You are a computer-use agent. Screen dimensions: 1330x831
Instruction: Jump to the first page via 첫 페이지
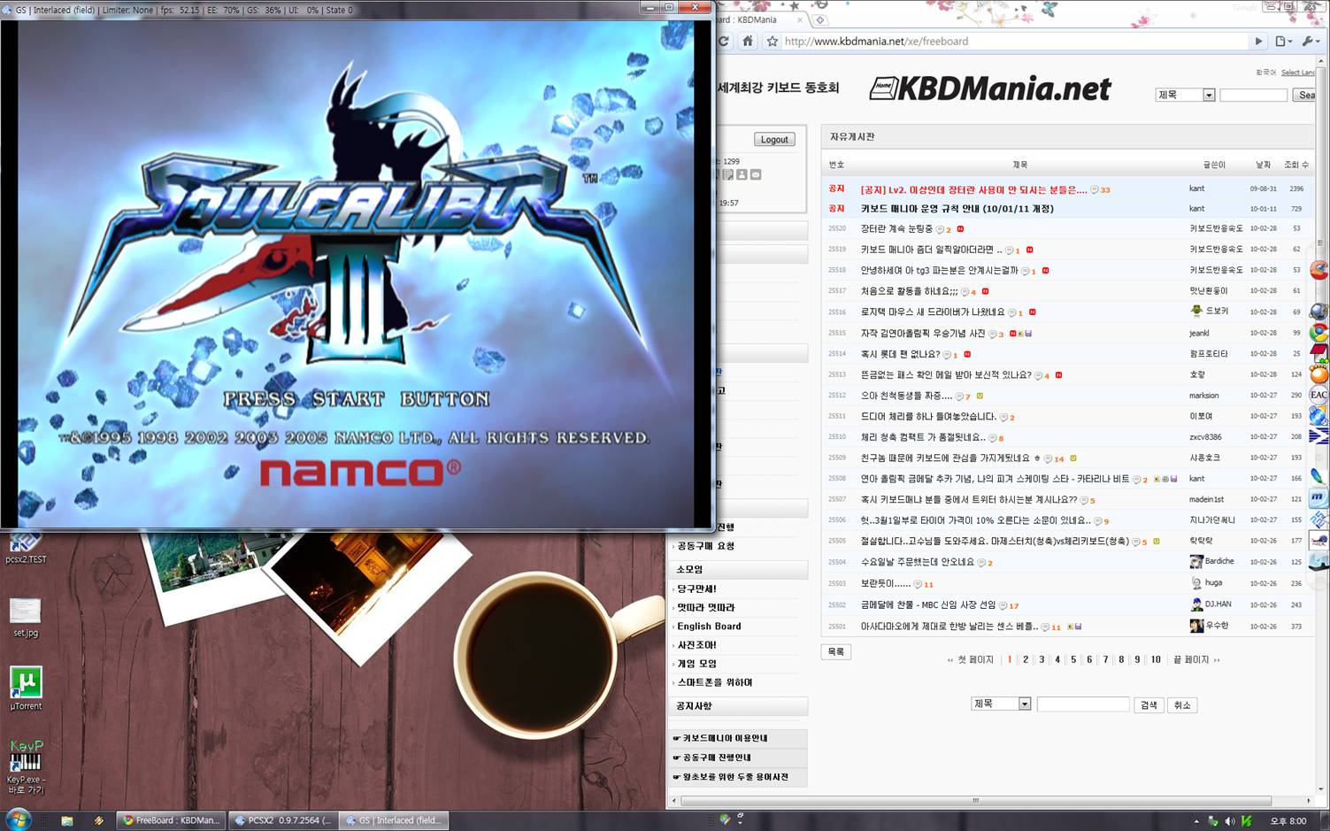coord(971,659)
